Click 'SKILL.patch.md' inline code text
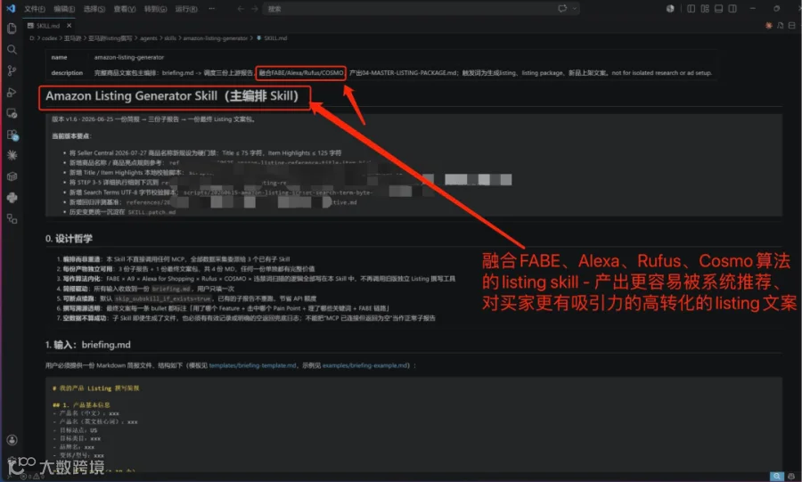Viewport: 802px width, 482px height. pos(151,212)
